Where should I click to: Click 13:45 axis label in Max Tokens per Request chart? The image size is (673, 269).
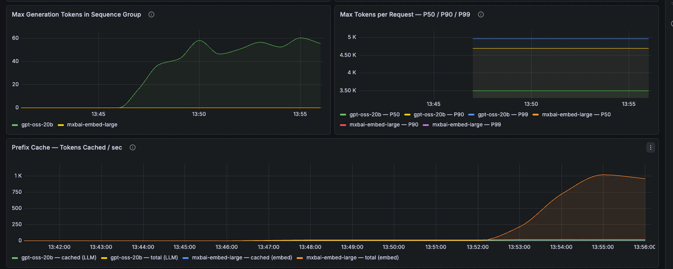[x=433, y=104]
